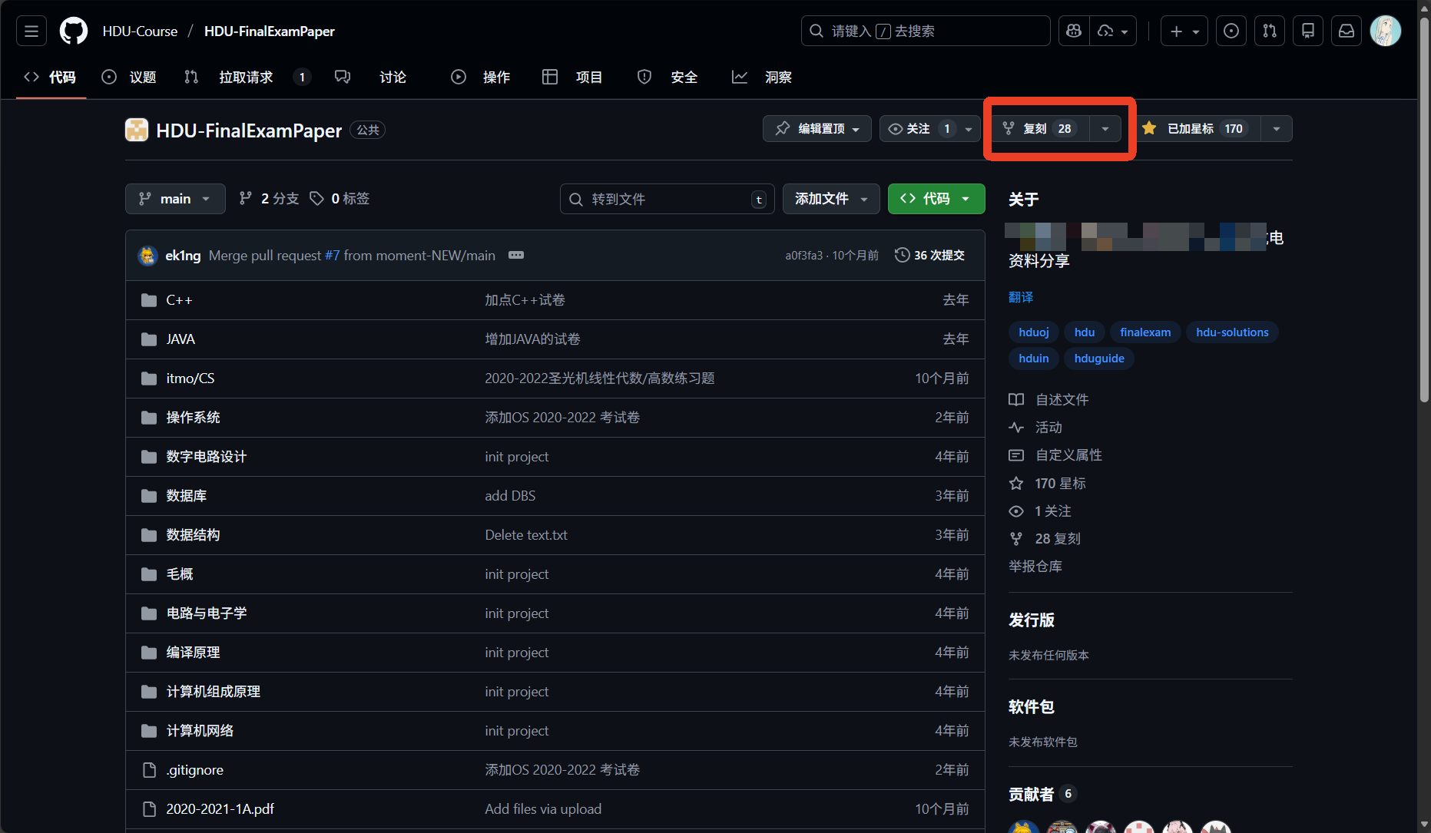Viewport: 1431px width, 833px height.
Task: Open the green 代码 clone dropdown
Action: coord(936,198)
